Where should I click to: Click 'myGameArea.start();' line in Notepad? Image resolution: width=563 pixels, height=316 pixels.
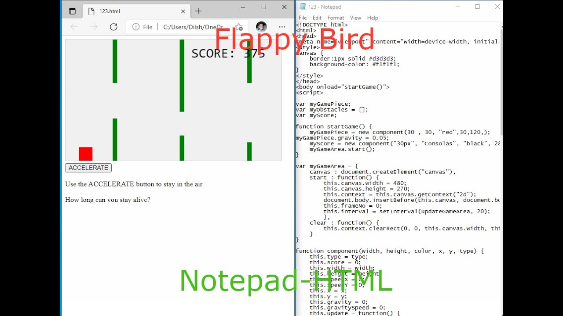[342, 149]
